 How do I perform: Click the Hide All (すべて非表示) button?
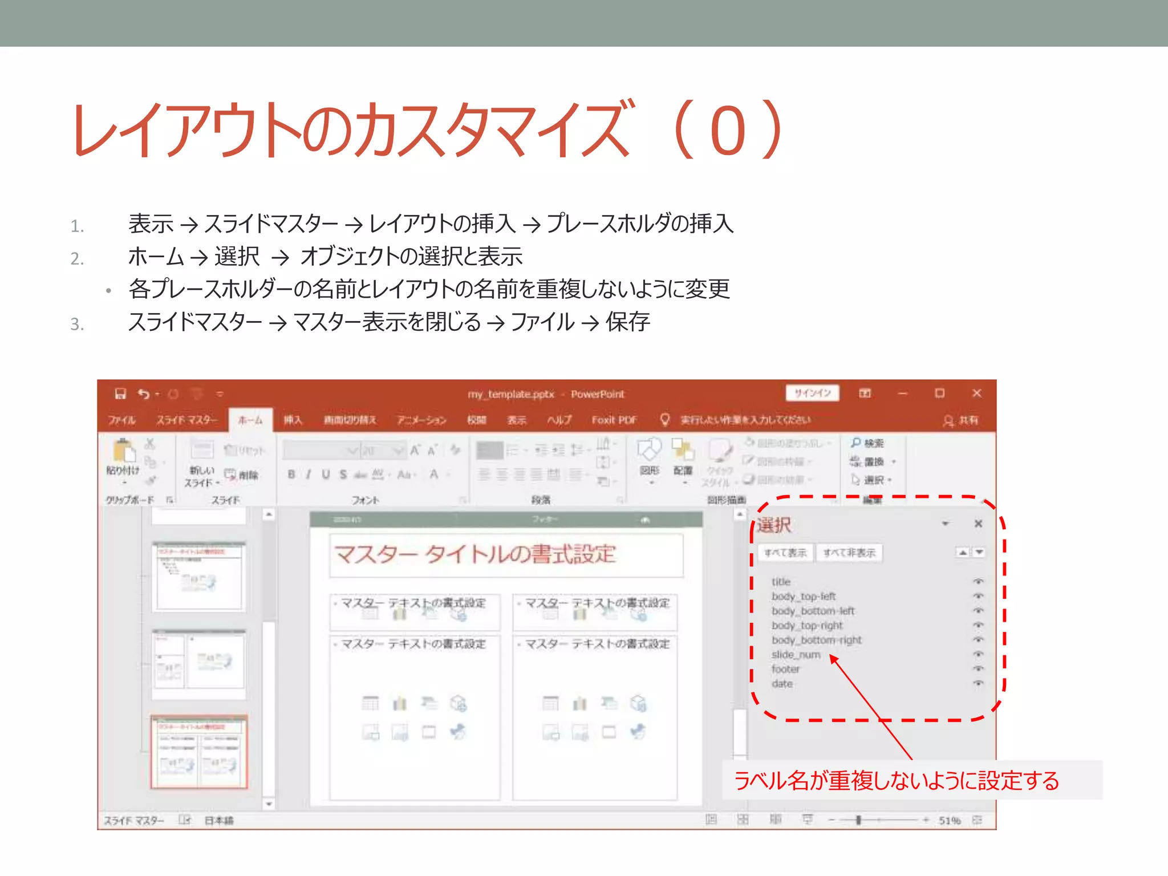click(849, 553)
